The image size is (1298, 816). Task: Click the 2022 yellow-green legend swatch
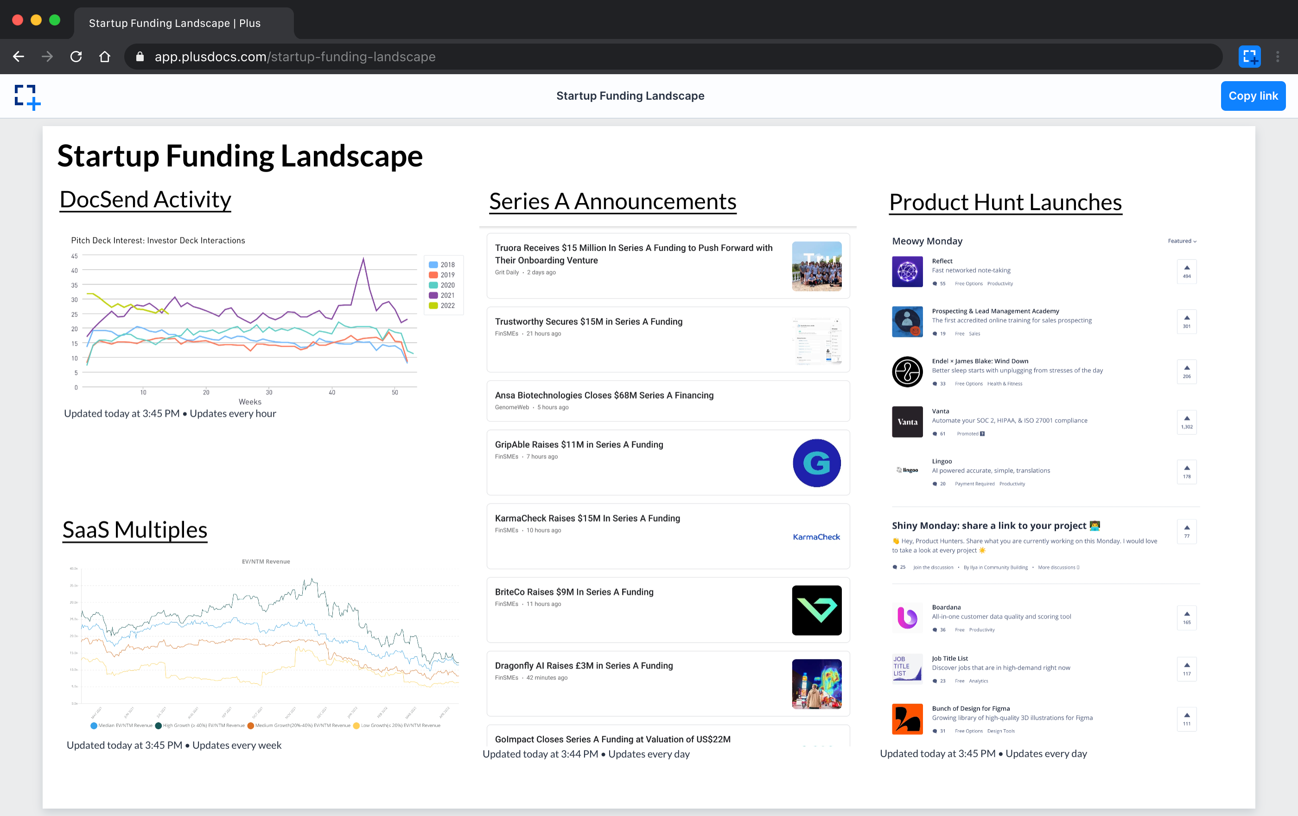point(433,306)
